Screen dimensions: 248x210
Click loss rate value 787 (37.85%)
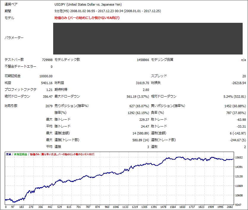click(236, 113)
